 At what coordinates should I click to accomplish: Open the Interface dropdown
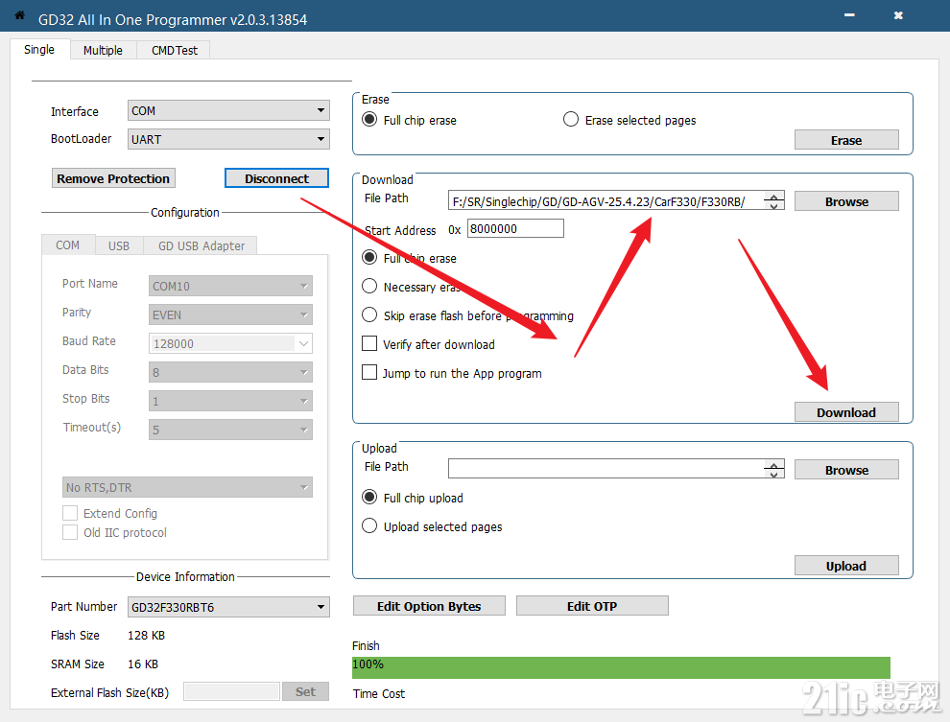click(x=228, y=111)
